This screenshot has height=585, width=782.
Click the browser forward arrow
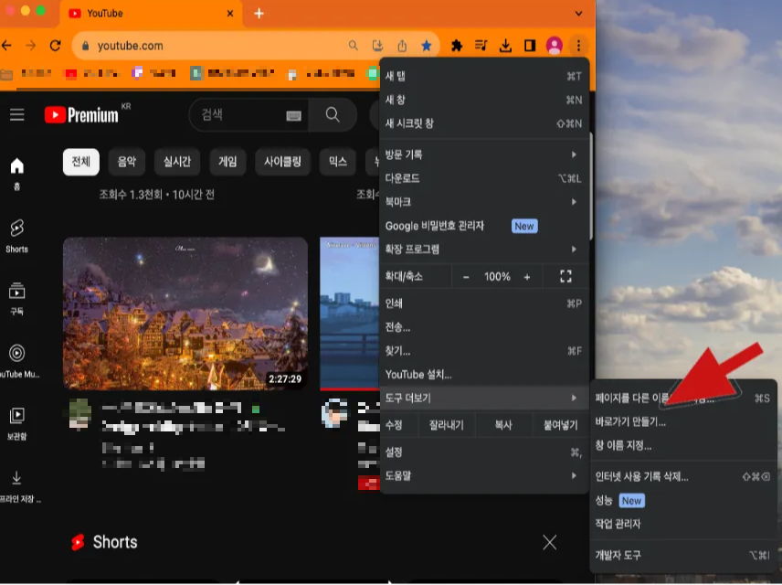[31, 46]
